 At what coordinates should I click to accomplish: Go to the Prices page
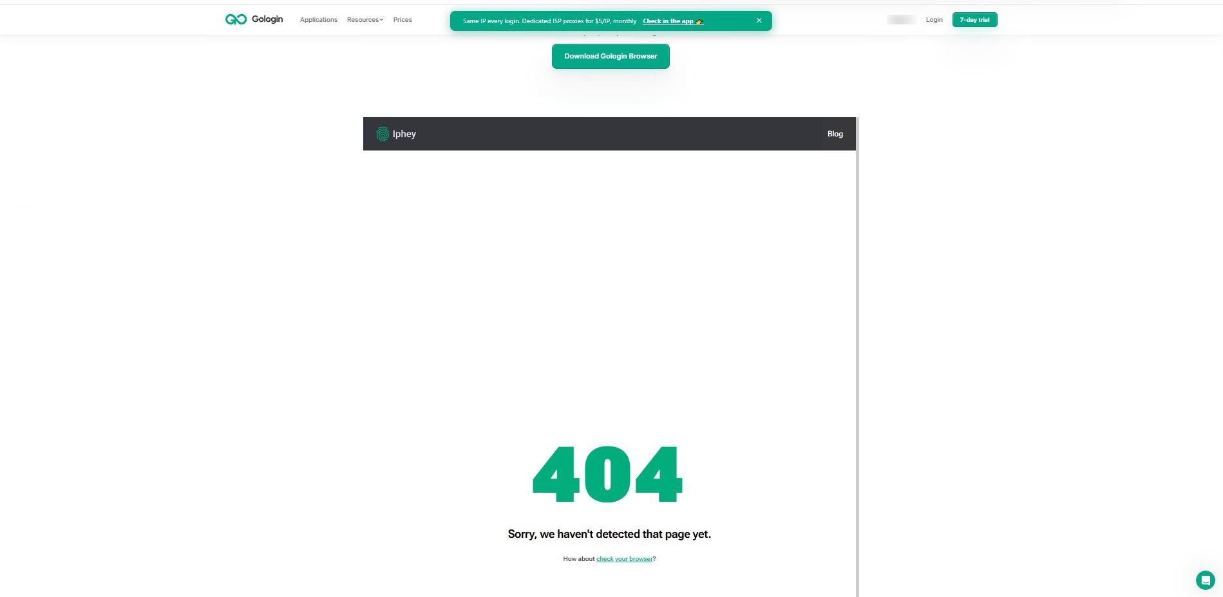403,20
